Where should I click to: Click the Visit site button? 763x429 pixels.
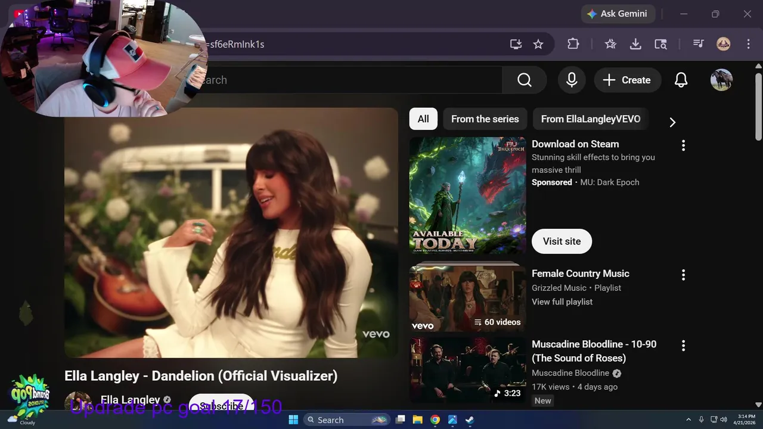[x=562, y=241]
